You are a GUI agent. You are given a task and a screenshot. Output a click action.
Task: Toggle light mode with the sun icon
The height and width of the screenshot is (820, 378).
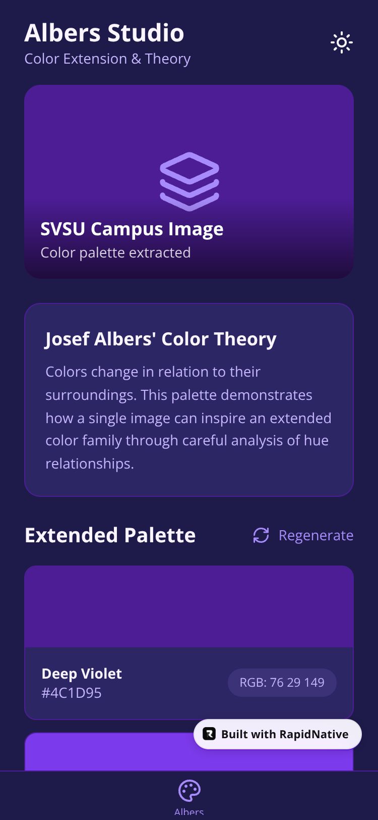coord(342,43)
